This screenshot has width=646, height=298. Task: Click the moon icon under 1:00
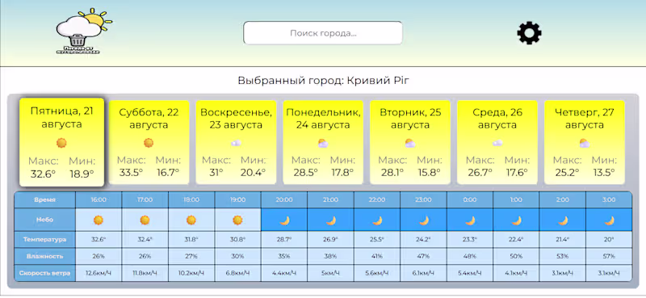[516, 220]
